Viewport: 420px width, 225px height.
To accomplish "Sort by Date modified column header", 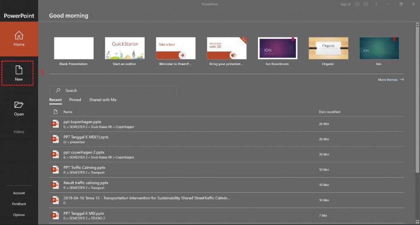I will click(329, 112).
